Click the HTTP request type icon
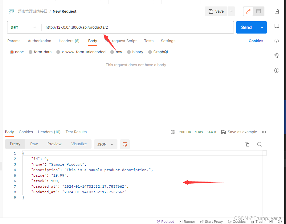The width and height of the screenshot is (286, 224). (x=11, y=11)
